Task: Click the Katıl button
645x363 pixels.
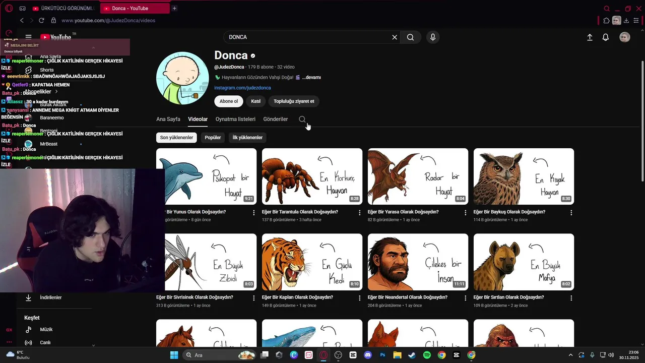Action: coord(256,101)
